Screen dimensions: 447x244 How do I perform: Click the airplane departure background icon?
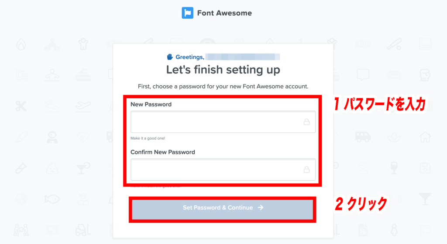click(83, 107)
